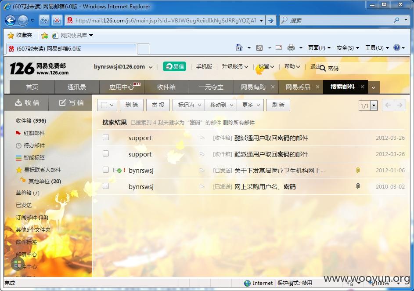Screen dimensions: 414x291
Task: Click the 手机版 link
Action: coord(204,67)
